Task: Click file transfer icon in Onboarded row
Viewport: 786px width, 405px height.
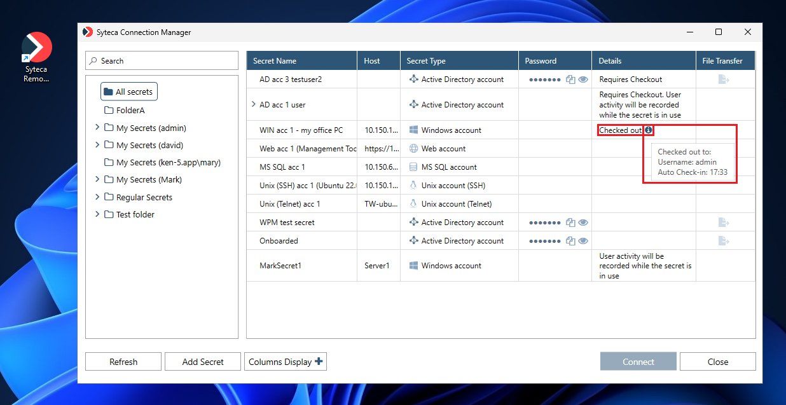Action: pos(723,241)
